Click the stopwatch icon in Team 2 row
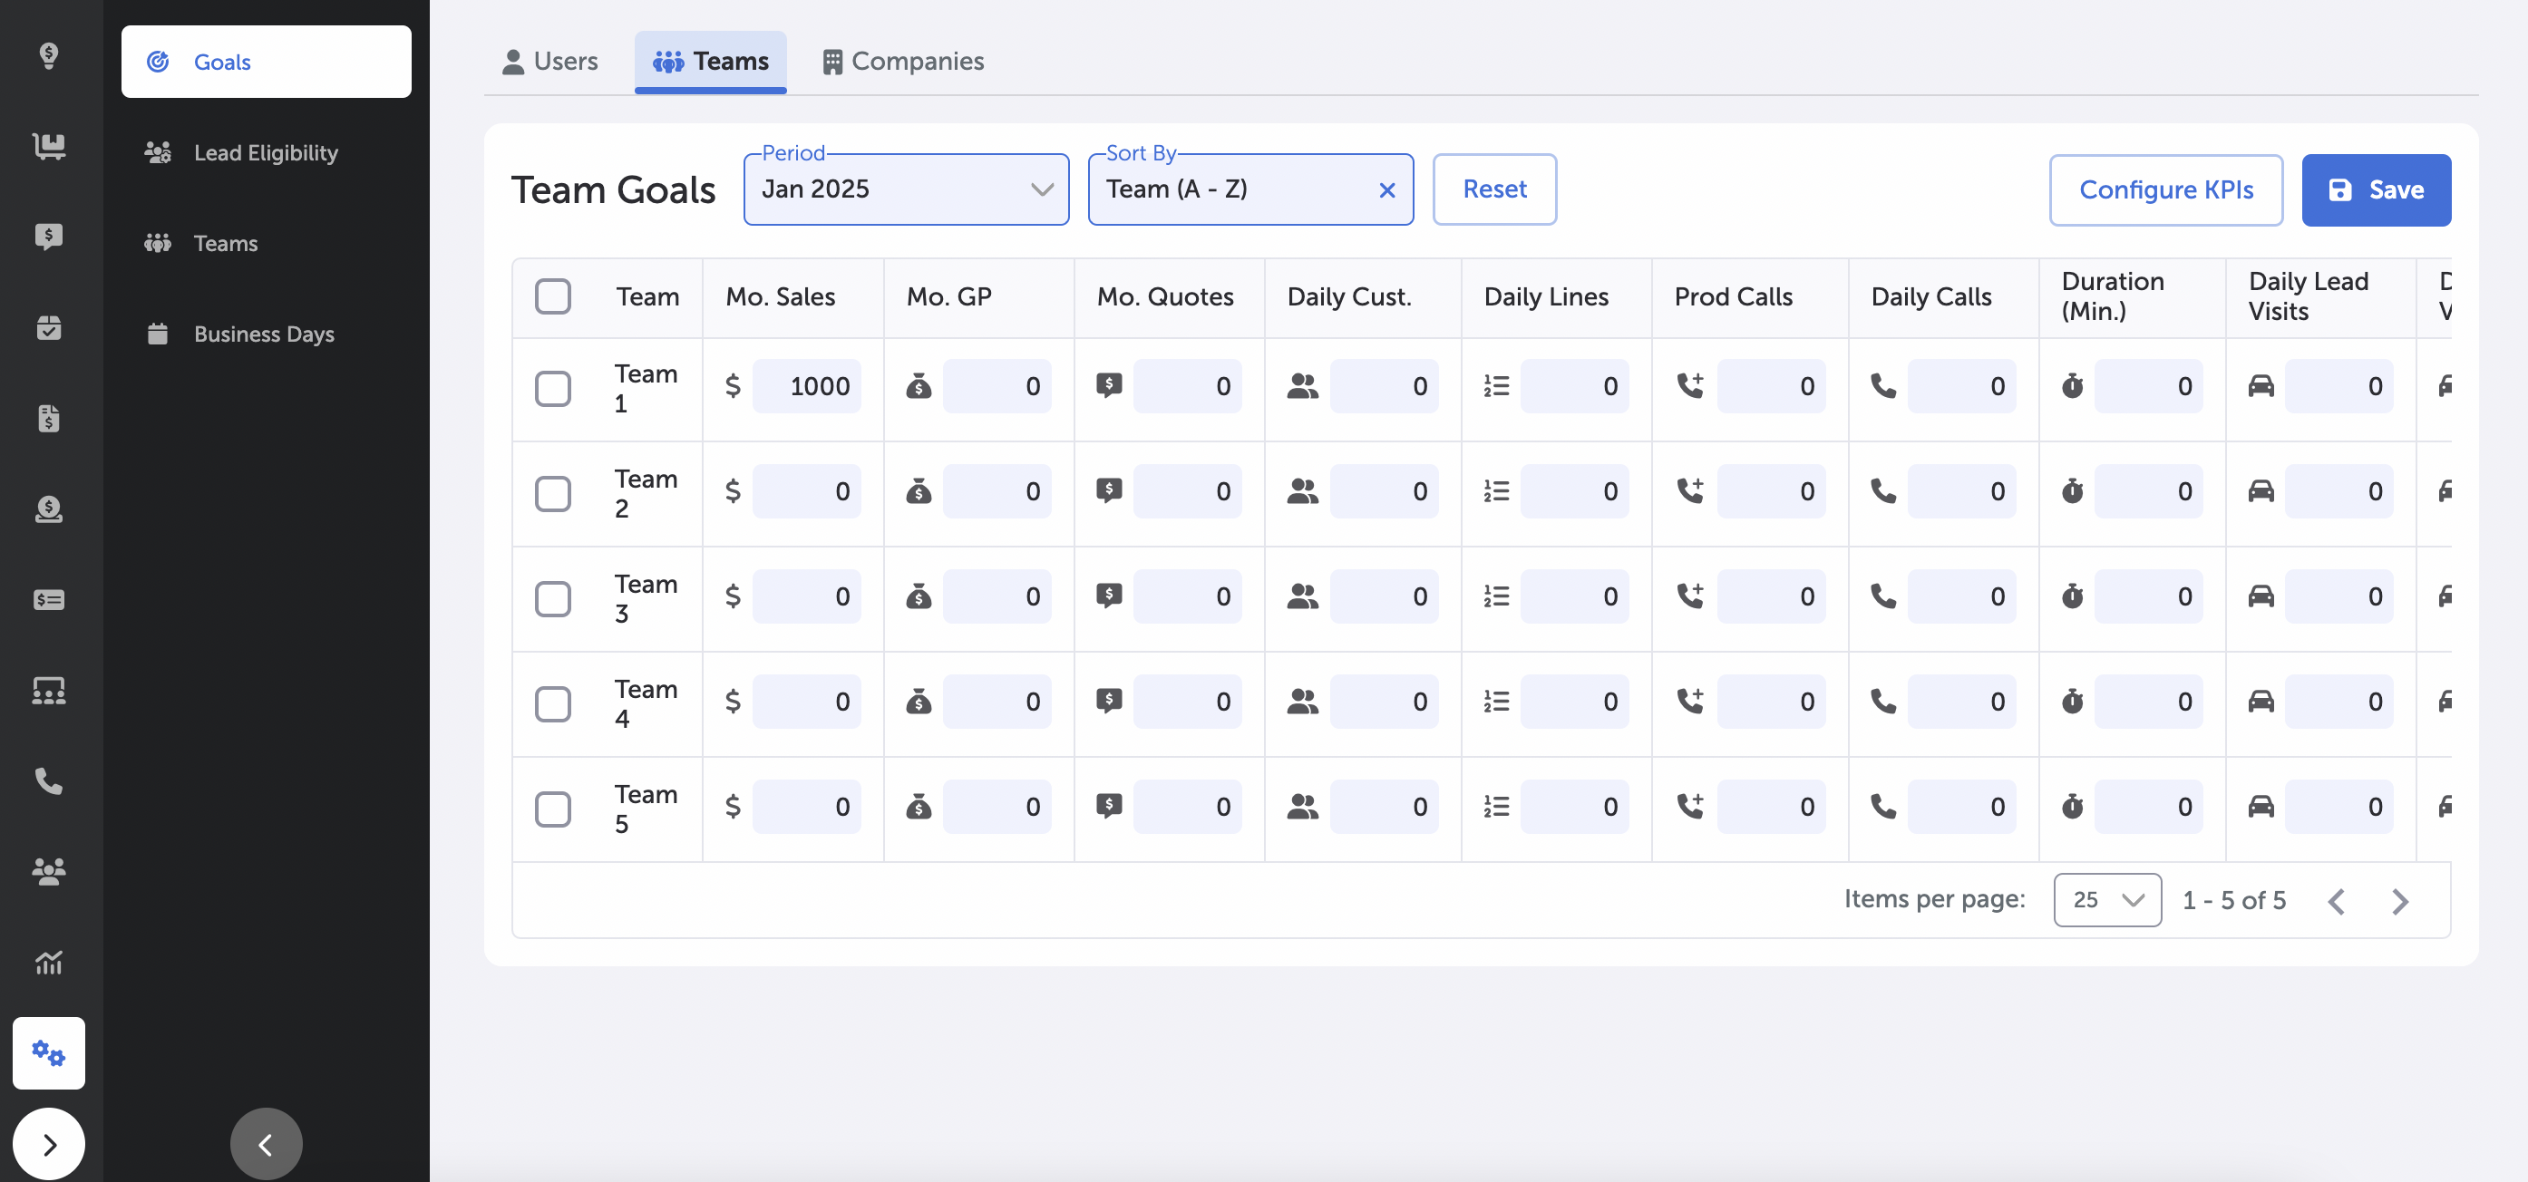 point(2072,490)
